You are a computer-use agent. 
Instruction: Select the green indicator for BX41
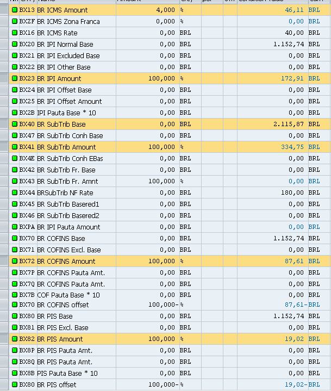pos(15,147)
